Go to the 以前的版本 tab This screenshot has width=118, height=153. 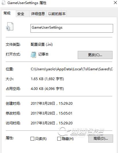pos(57,14)
